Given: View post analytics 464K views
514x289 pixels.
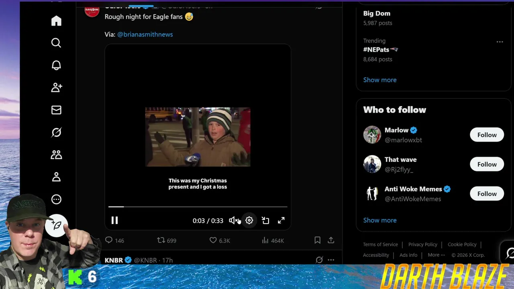Looking at the screenshot, I should [x=273, y=240].
